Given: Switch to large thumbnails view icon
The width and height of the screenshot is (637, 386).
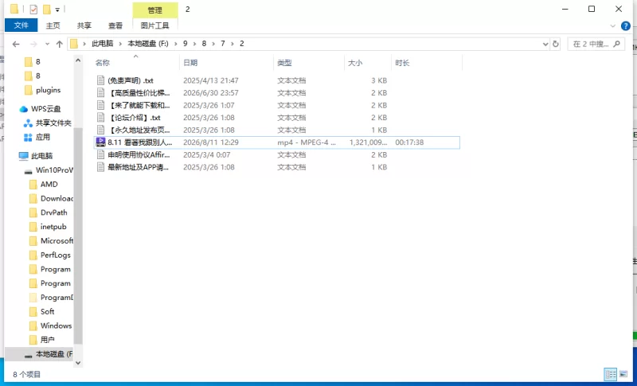Looking at the screenshot, I should (x=623, y=374).
